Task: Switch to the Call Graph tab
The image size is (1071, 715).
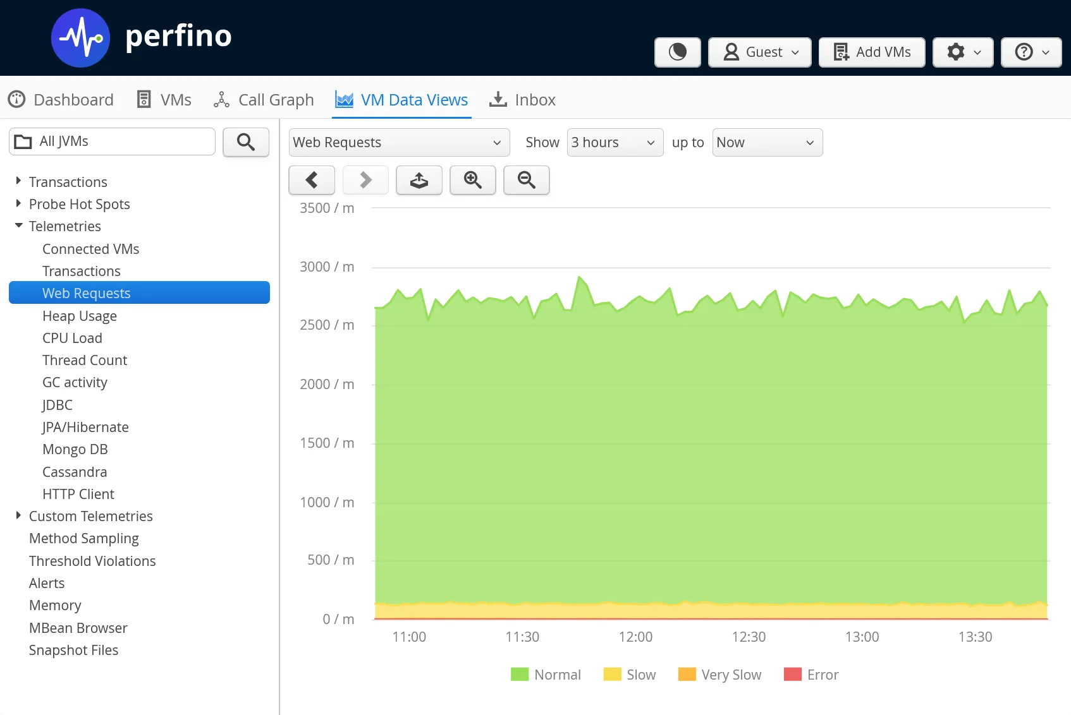Action: coord(264,100)
